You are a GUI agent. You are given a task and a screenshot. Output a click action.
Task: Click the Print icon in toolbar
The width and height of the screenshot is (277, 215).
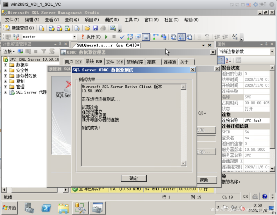coord(103,28)
